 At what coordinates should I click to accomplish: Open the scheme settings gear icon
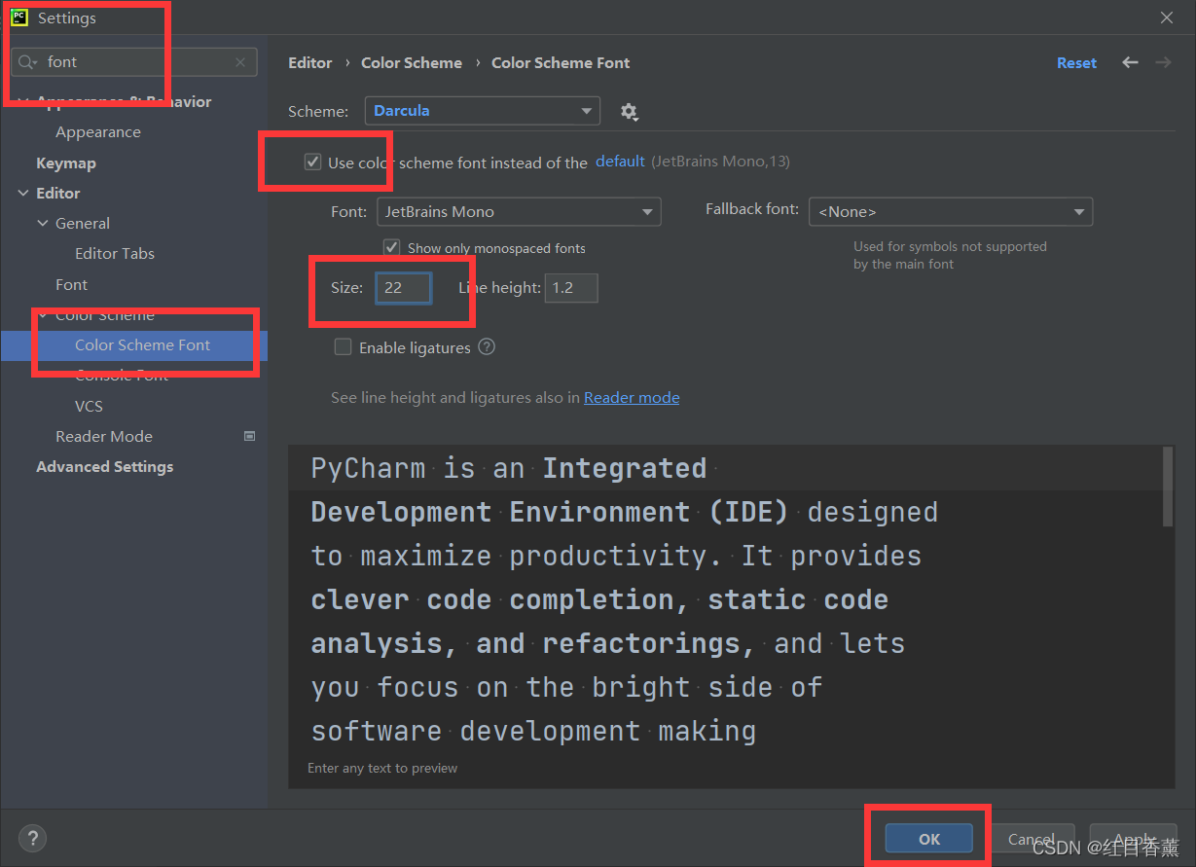[629, 111]
